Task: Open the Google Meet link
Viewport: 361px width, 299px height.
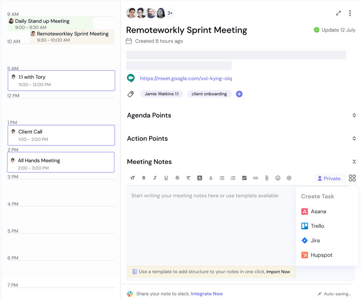Action: click(186, 79)
